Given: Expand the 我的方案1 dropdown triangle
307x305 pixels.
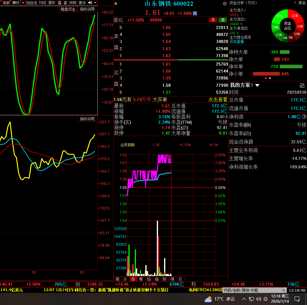Looking at the screenshot, I should [257, 86].
